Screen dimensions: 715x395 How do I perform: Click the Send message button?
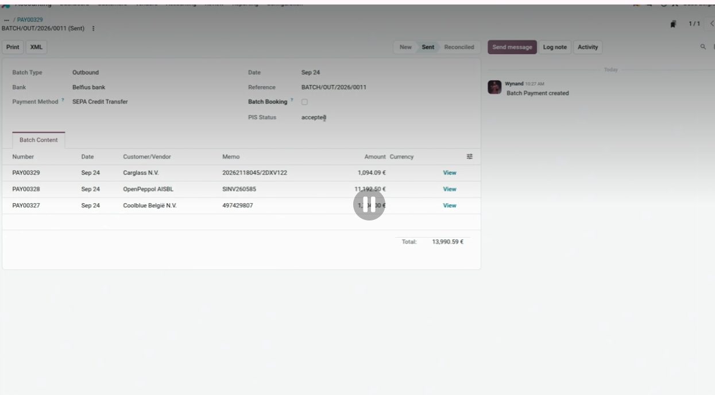pyautogui.click(x=512, y=47)
